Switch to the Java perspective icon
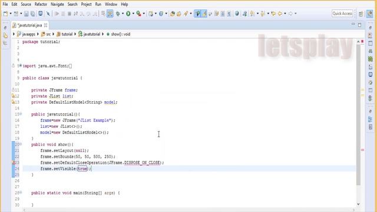Screen dimensions: 377x212 coord(370,14)
